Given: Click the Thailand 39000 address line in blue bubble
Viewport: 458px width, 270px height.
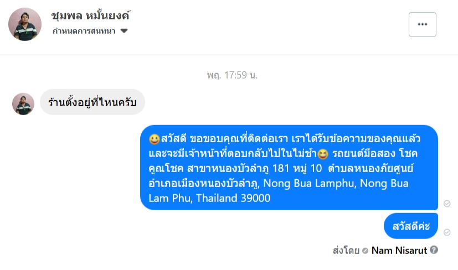Looking at the screenshot, I should (x=233, y=198).
